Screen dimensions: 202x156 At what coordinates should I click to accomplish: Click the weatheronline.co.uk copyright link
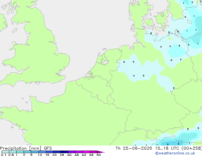[175, 153]
